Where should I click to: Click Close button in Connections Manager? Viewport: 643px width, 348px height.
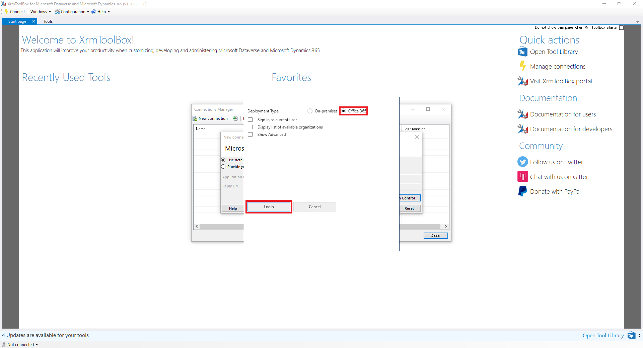(435, 236)
